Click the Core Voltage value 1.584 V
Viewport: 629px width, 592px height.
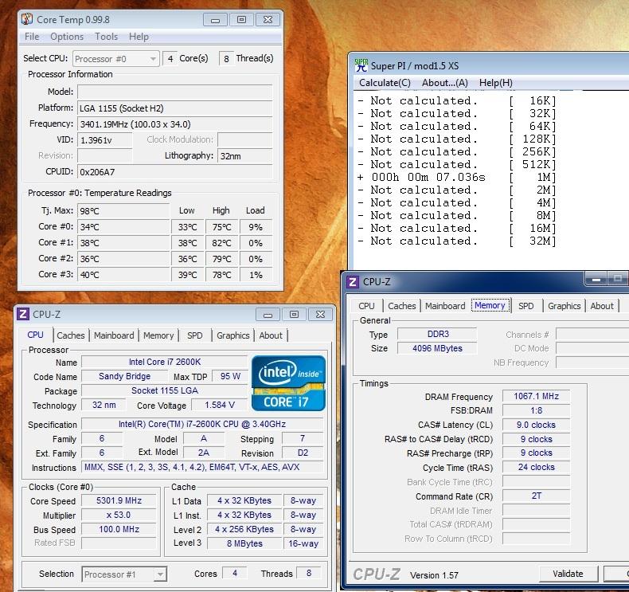(220, 405)
